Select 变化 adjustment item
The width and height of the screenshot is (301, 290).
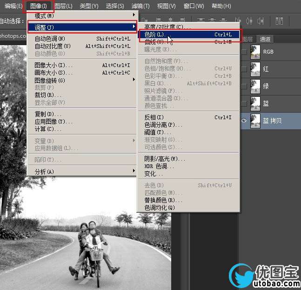click(x=188, y=174)
